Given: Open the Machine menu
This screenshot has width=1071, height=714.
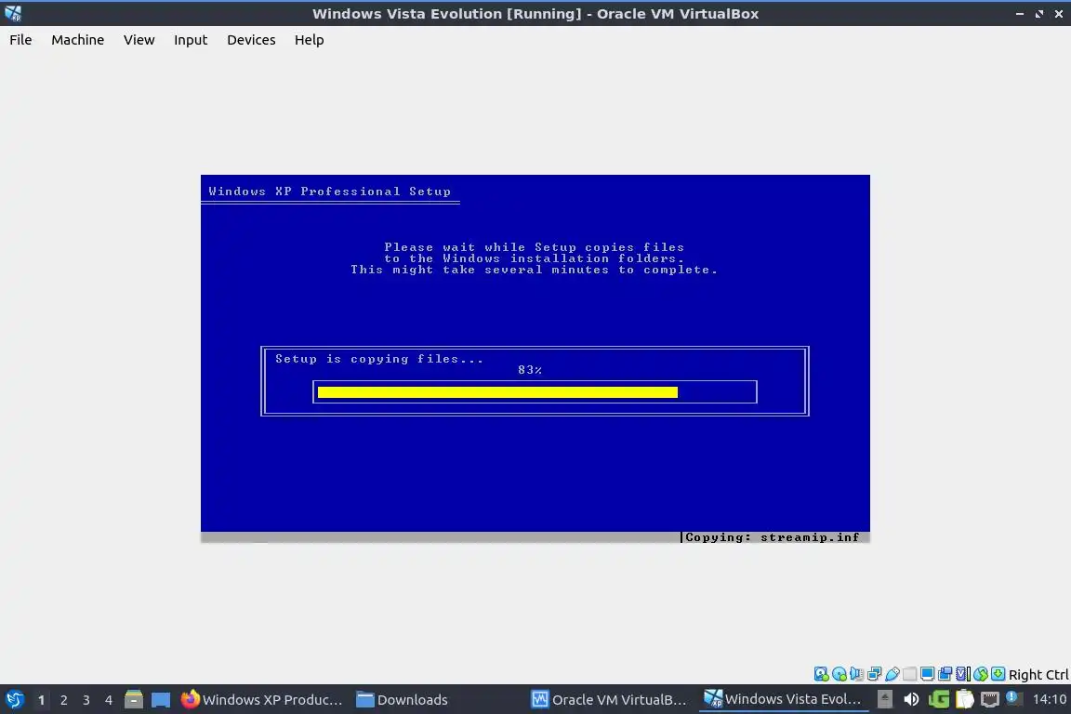Looking at the screenshot, I should coord(77,40).
